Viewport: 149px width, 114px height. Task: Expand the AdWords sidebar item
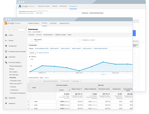13,87
